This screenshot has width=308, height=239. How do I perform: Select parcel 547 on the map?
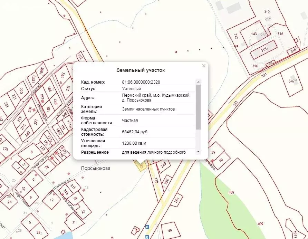pyautogui.click(x=292, y=81)
